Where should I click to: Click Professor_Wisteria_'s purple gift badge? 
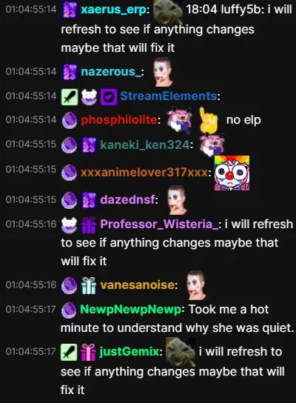pos(89,225)
